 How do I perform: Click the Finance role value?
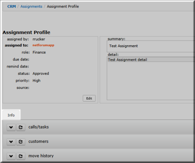pos(39,52)
